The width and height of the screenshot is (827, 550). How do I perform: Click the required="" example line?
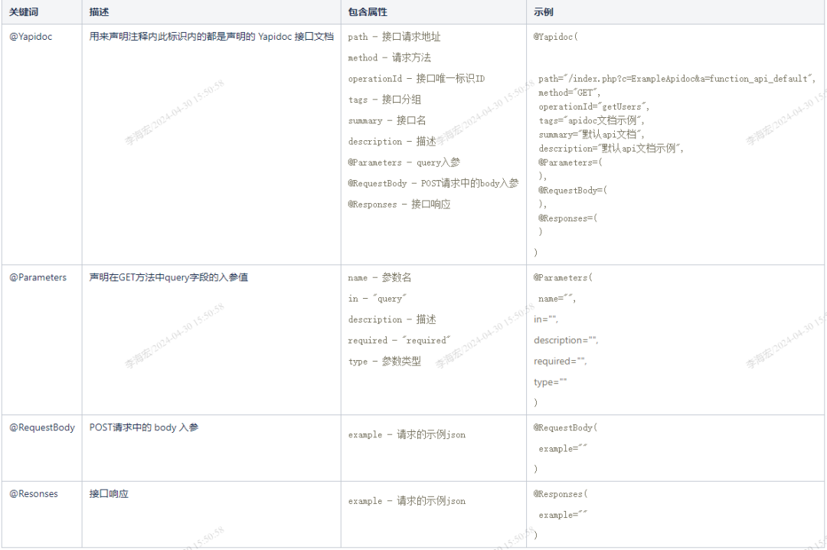560,361
